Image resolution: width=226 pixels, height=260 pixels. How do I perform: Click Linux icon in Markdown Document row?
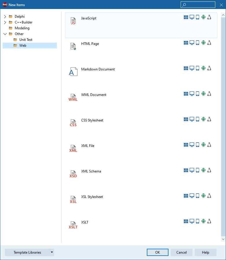click(x=209, y=68)
